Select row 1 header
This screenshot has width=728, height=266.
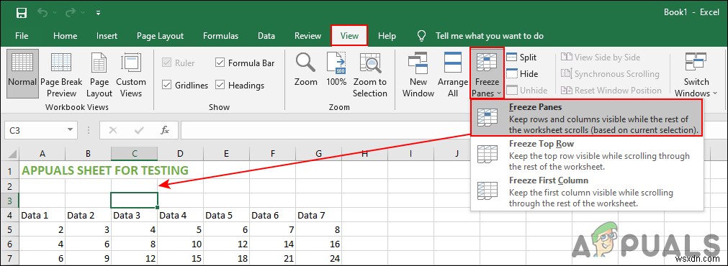pos(9,170)
